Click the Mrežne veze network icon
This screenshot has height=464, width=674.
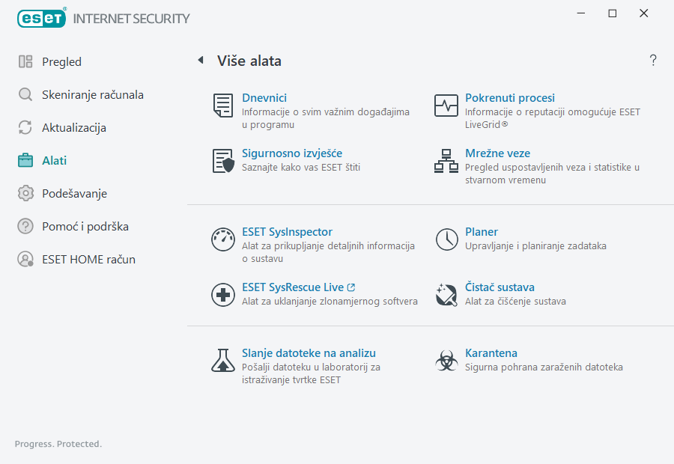pos(446,161)
